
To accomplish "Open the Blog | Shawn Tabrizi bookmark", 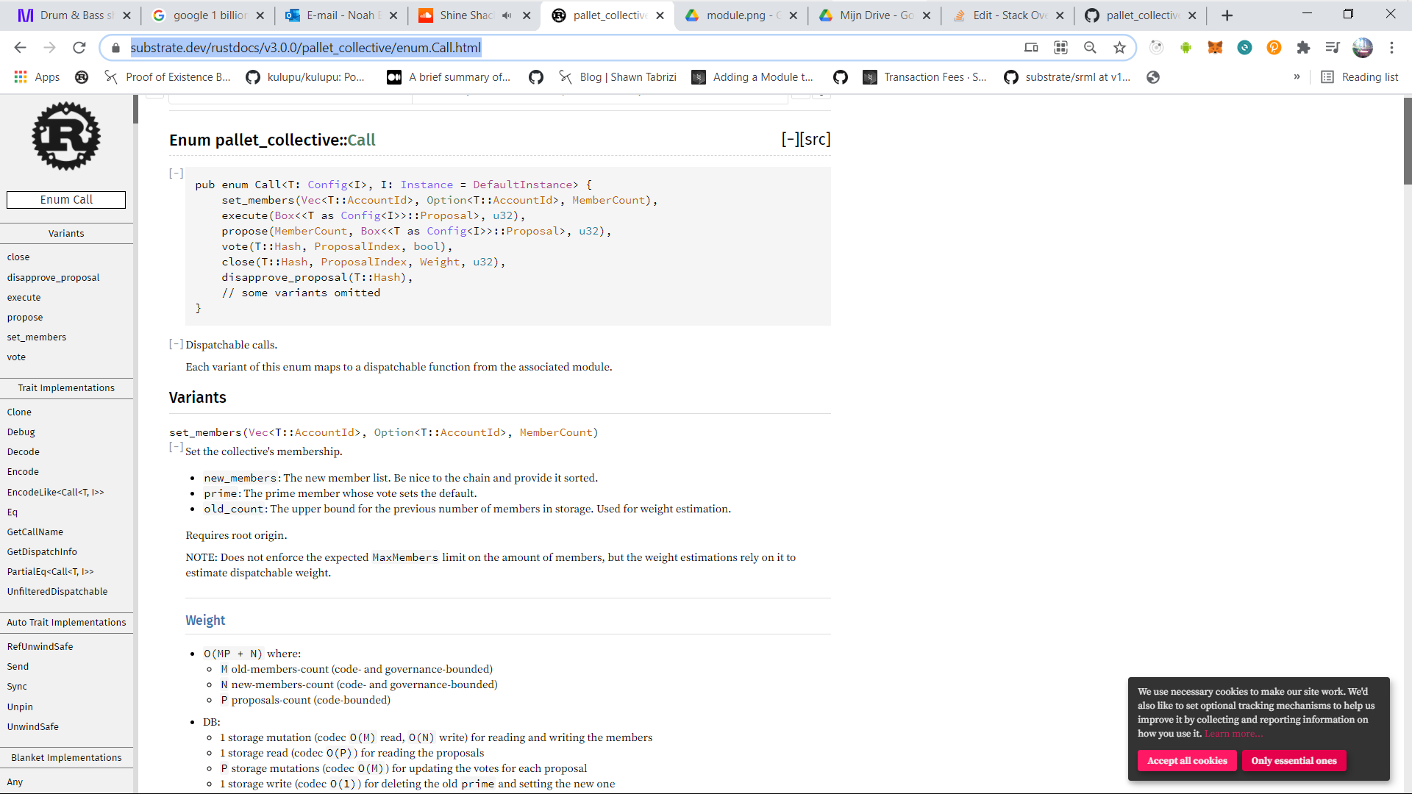I will [618, 77].
